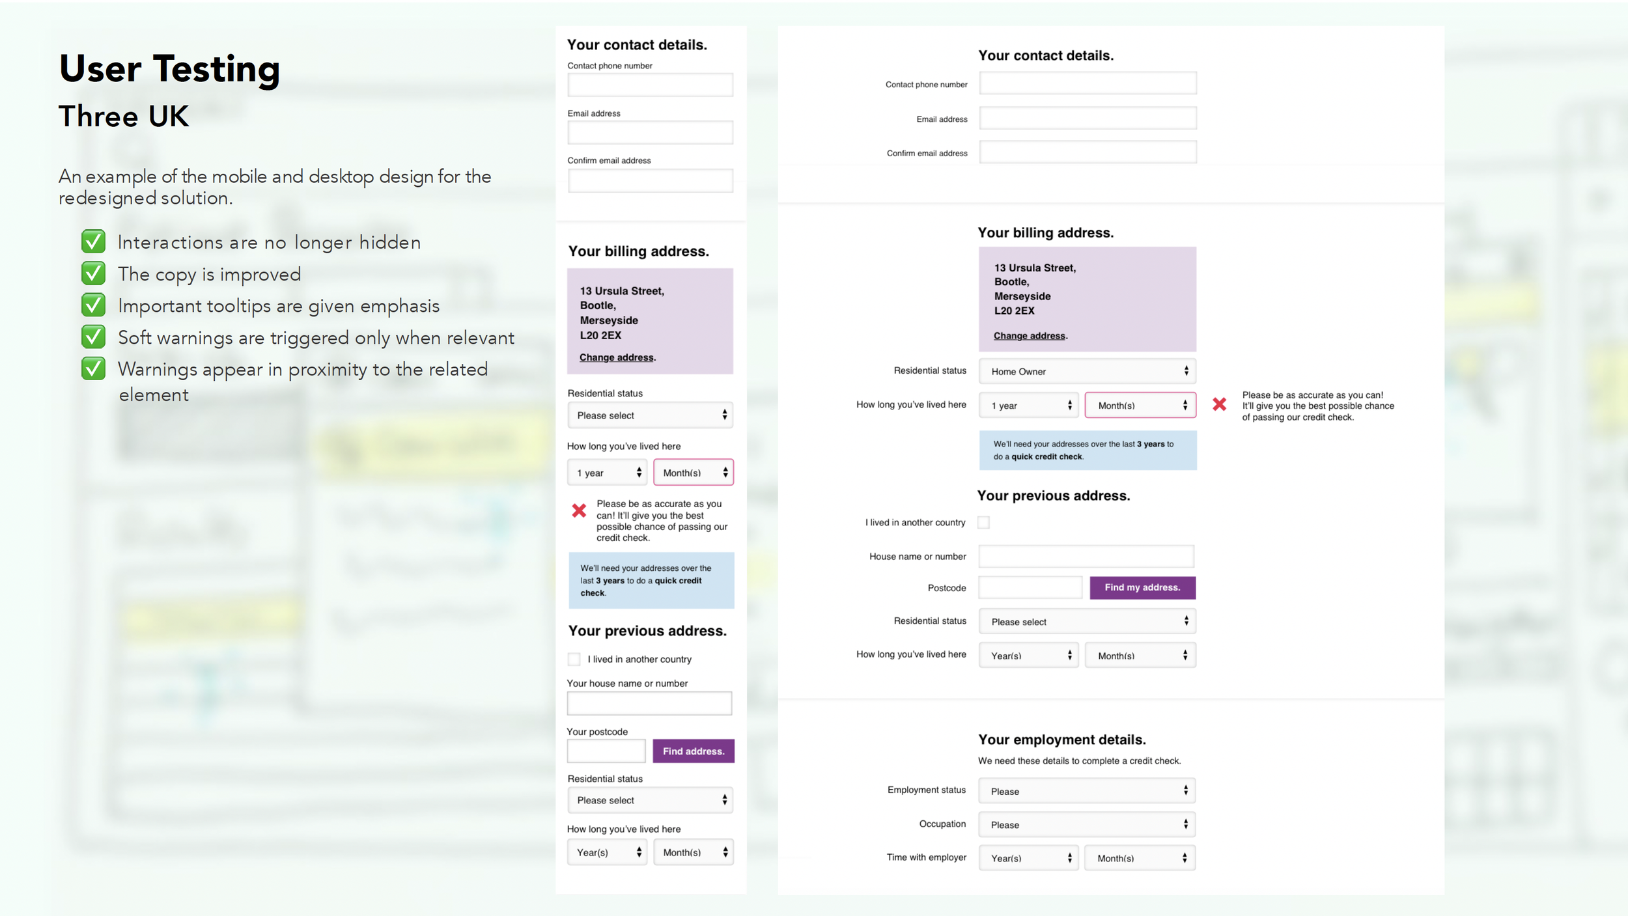
Task: Click green checkmark beside 'Soft warnings are triggered'
Action: coord(94,337)
